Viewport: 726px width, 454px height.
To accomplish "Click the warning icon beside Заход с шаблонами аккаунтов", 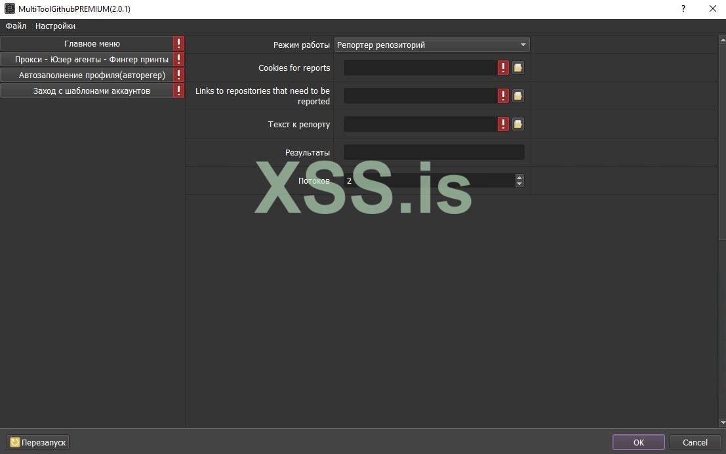I will (x=179, y=91).
